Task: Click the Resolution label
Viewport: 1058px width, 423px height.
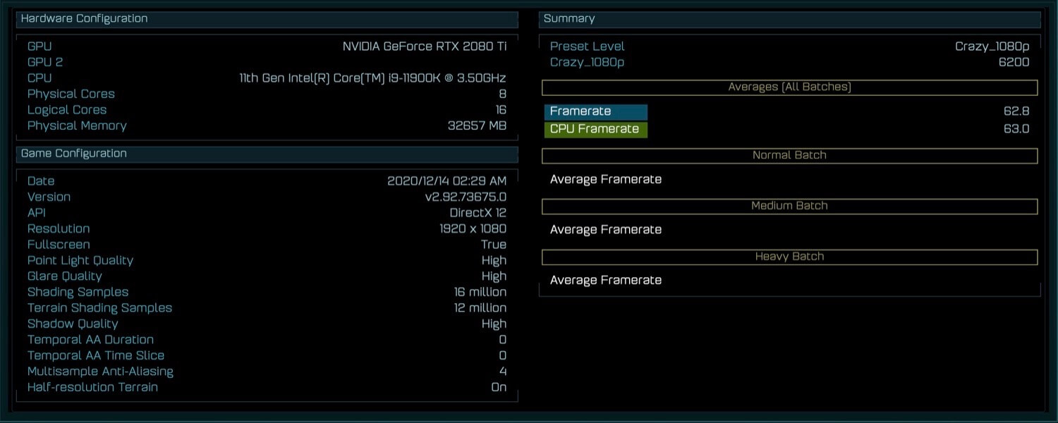Action: pyautogui.click(x=59, y=228)
